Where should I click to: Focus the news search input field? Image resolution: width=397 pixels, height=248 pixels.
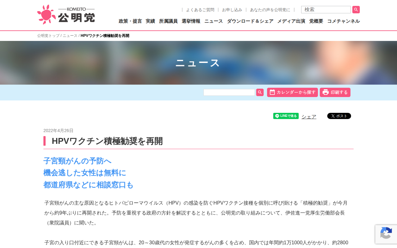pyautogui.click(x=229, y=92)
